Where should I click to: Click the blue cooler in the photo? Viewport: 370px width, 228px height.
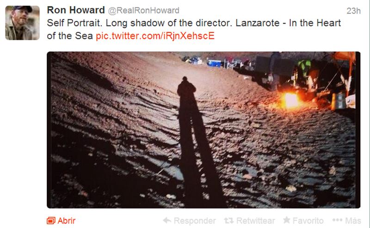[214, 63]
